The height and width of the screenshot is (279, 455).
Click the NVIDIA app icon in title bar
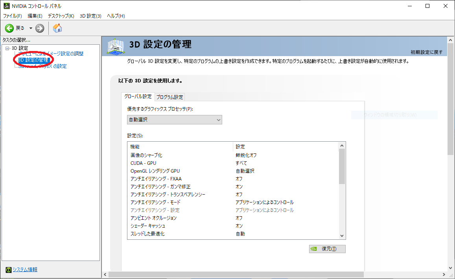click(x=6, y=6)
